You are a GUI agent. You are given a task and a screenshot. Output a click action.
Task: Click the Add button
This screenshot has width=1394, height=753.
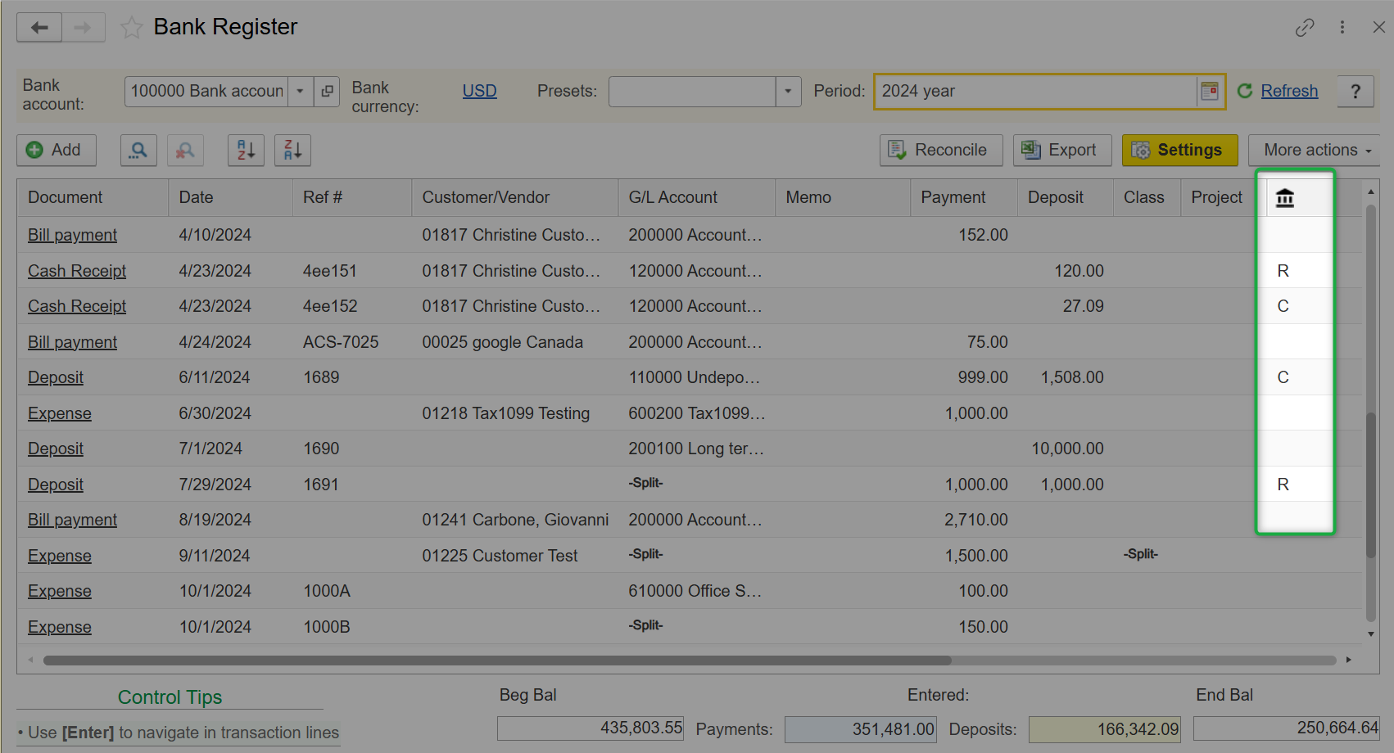click(x=56, y=151)
